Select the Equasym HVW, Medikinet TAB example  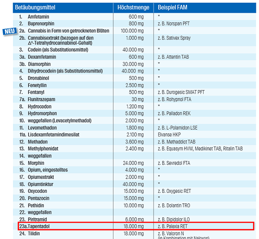coord(200,149)
